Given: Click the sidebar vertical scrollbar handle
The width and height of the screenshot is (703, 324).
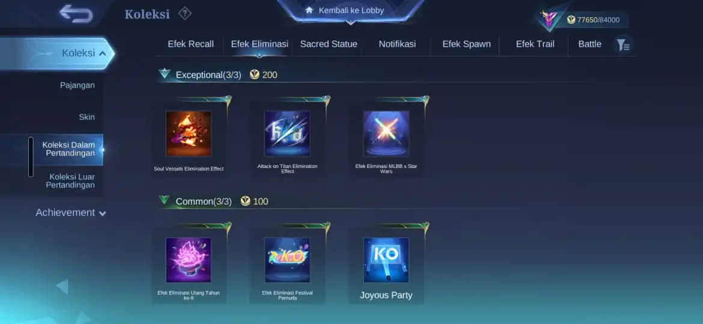Looking at the screenshot, I should point(31,157).
